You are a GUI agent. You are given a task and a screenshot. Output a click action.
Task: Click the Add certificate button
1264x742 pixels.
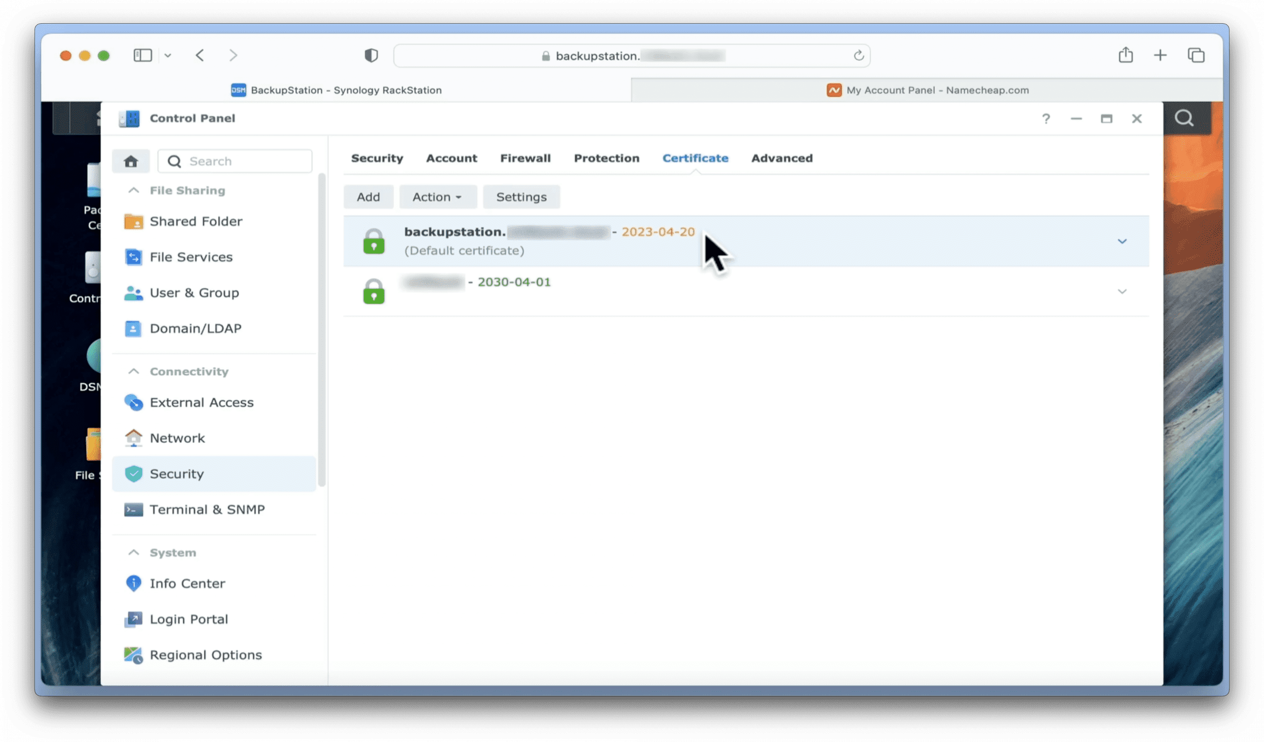pos(368,197)
